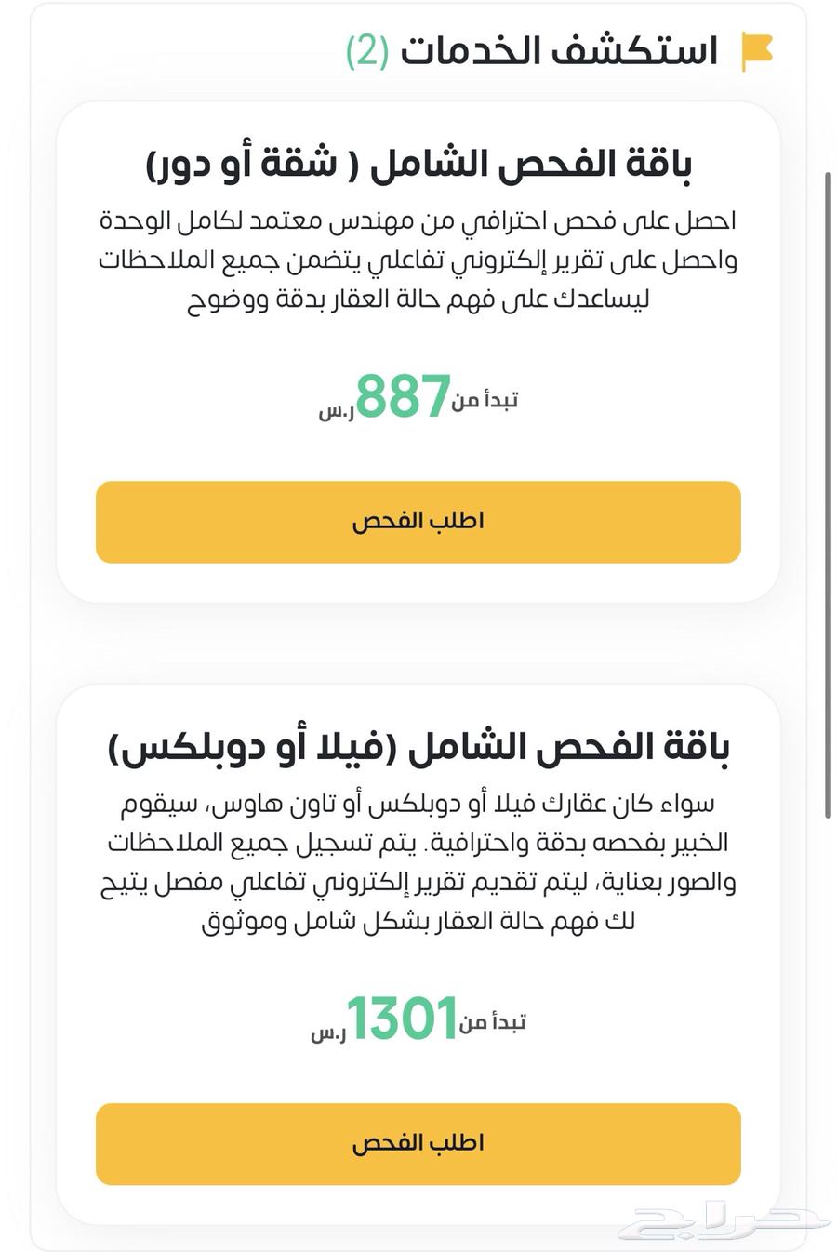Click the حراج watermark logo at bottom
837x1252 pixels.
pos(716,1220)
